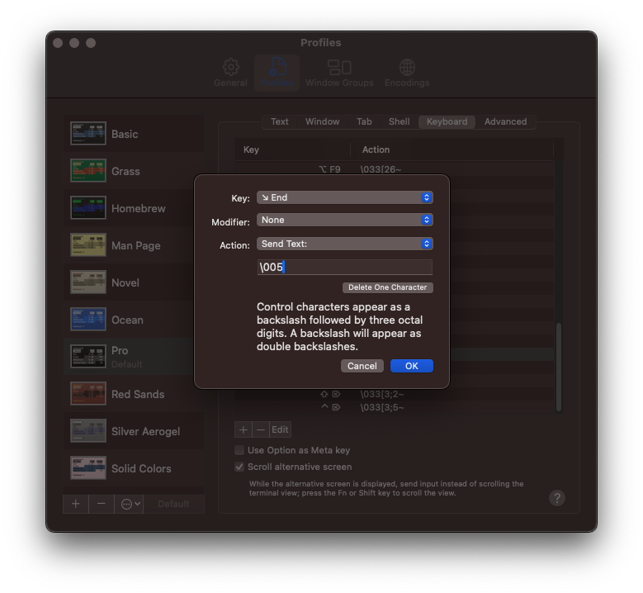The image size is (643, 593).
Task: Click the help question mark icon
Action: (557, 497)
